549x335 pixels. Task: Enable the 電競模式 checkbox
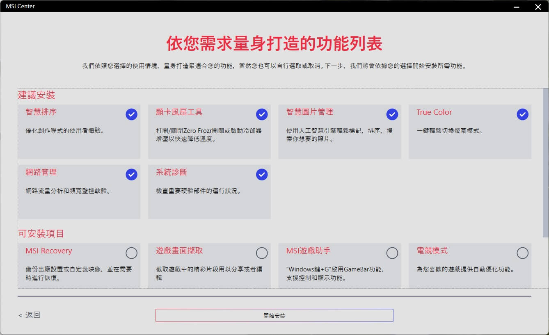click(x=522, y=253)
